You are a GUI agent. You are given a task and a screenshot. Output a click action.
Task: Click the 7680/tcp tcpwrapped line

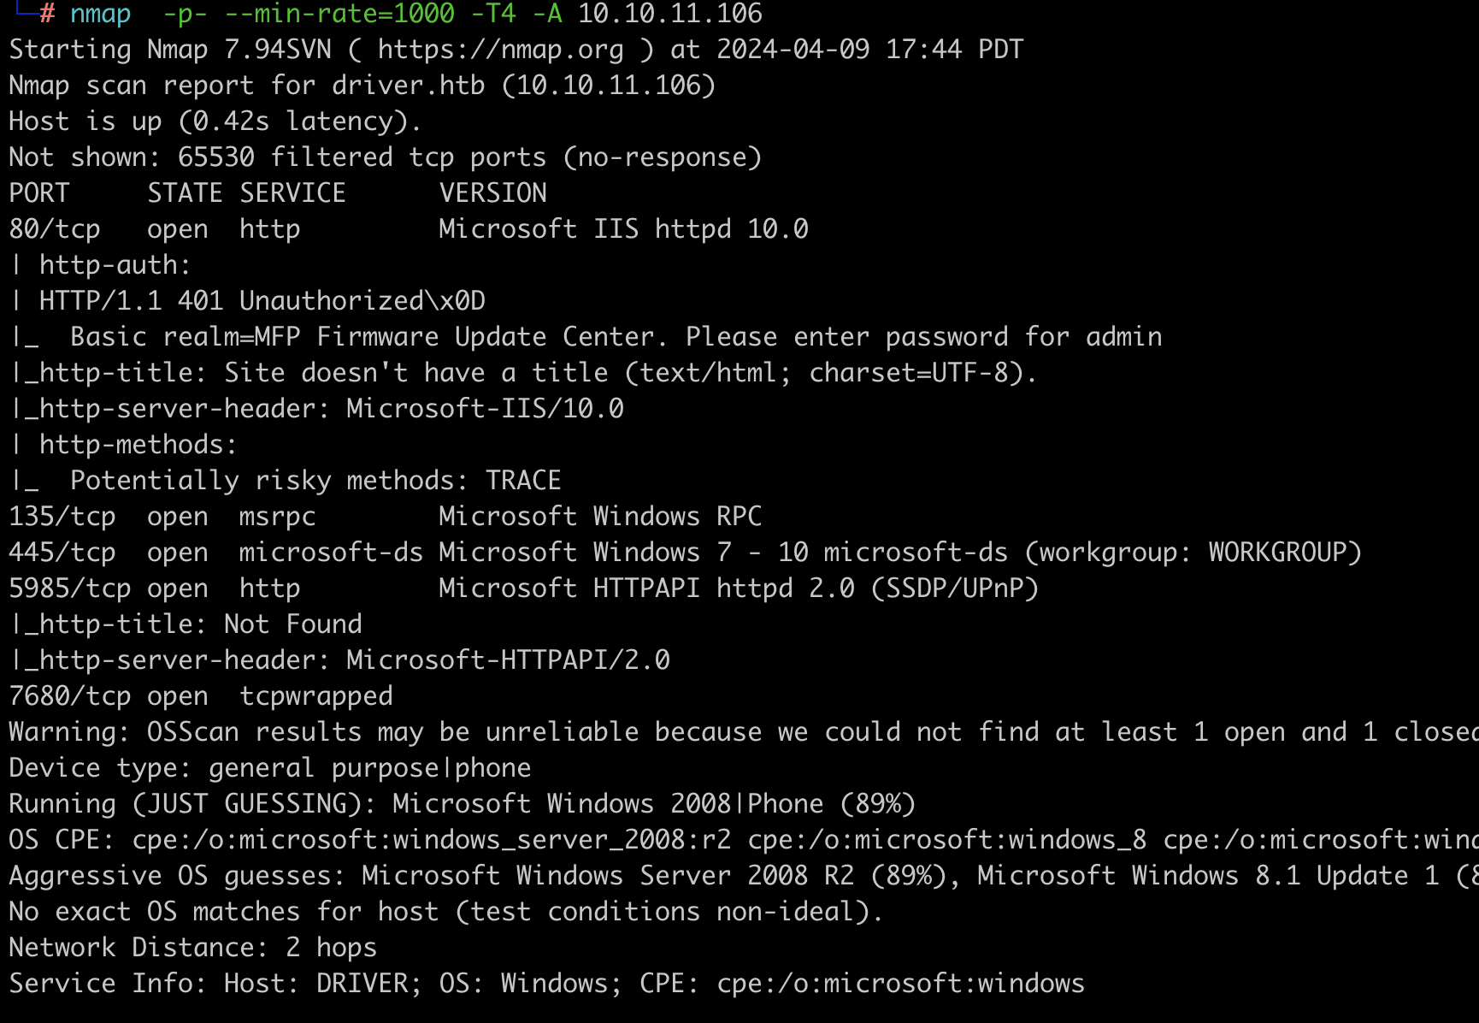201,696
